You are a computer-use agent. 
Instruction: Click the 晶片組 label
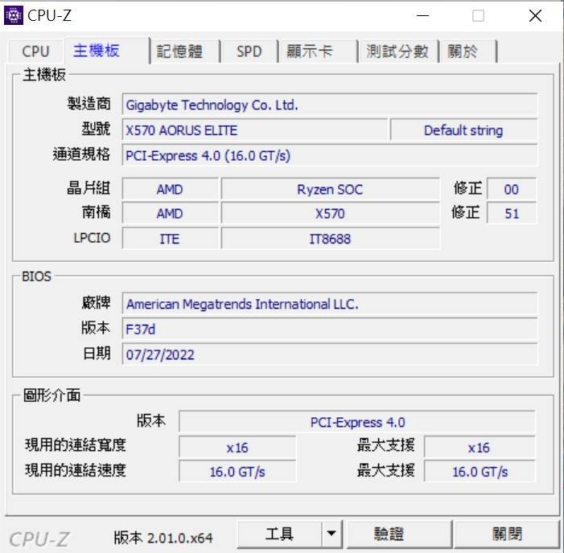coord(89,188)
